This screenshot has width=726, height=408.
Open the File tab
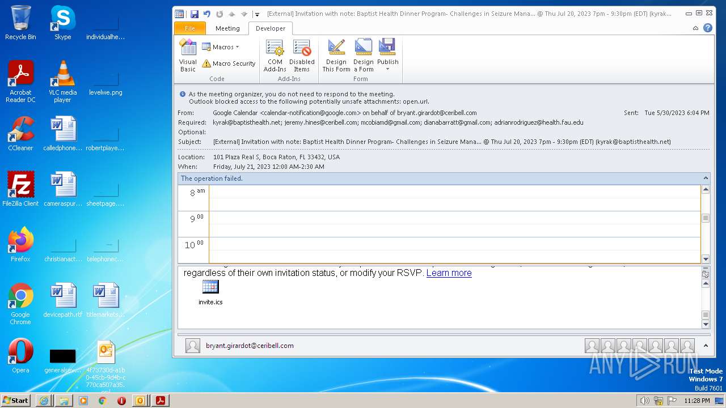click(190, 28)
